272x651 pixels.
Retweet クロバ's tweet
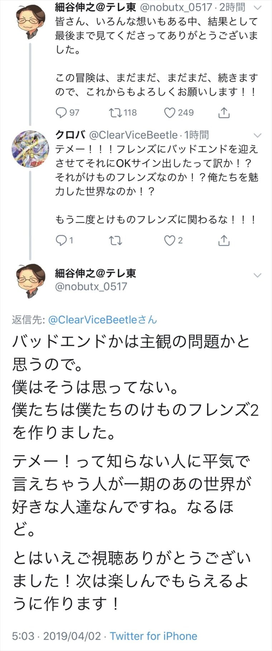pos(115,240)
